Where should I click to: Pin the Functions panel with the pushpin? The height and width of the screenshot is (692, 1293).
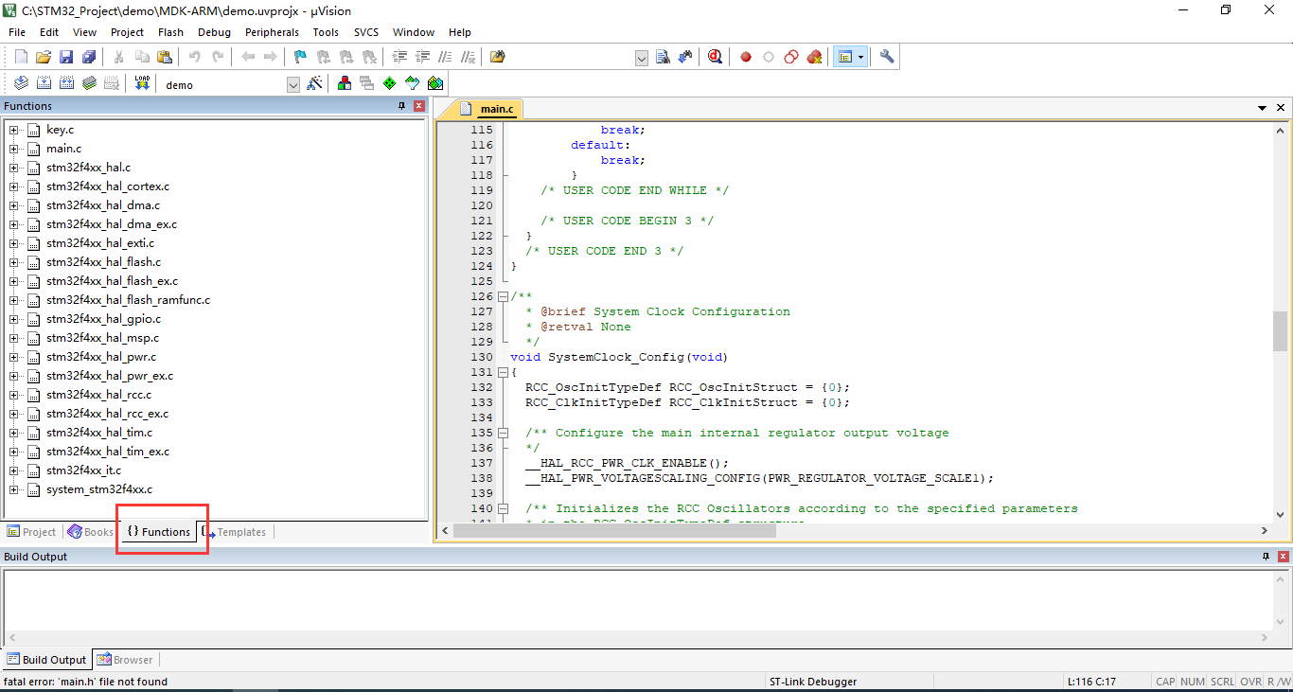click(x=402, y=106)
